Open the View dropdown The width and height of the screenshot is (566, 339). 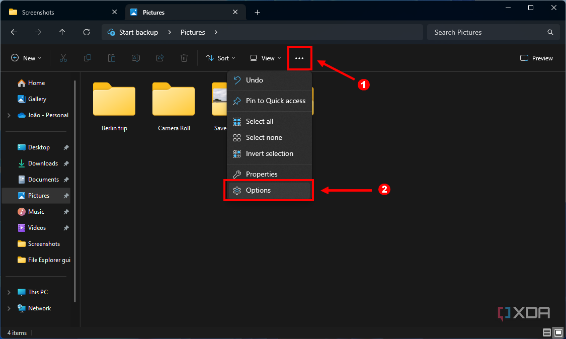tap(264, 58)
